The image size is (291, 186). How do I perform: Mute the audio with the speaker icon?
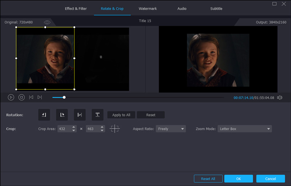[280, 97]
